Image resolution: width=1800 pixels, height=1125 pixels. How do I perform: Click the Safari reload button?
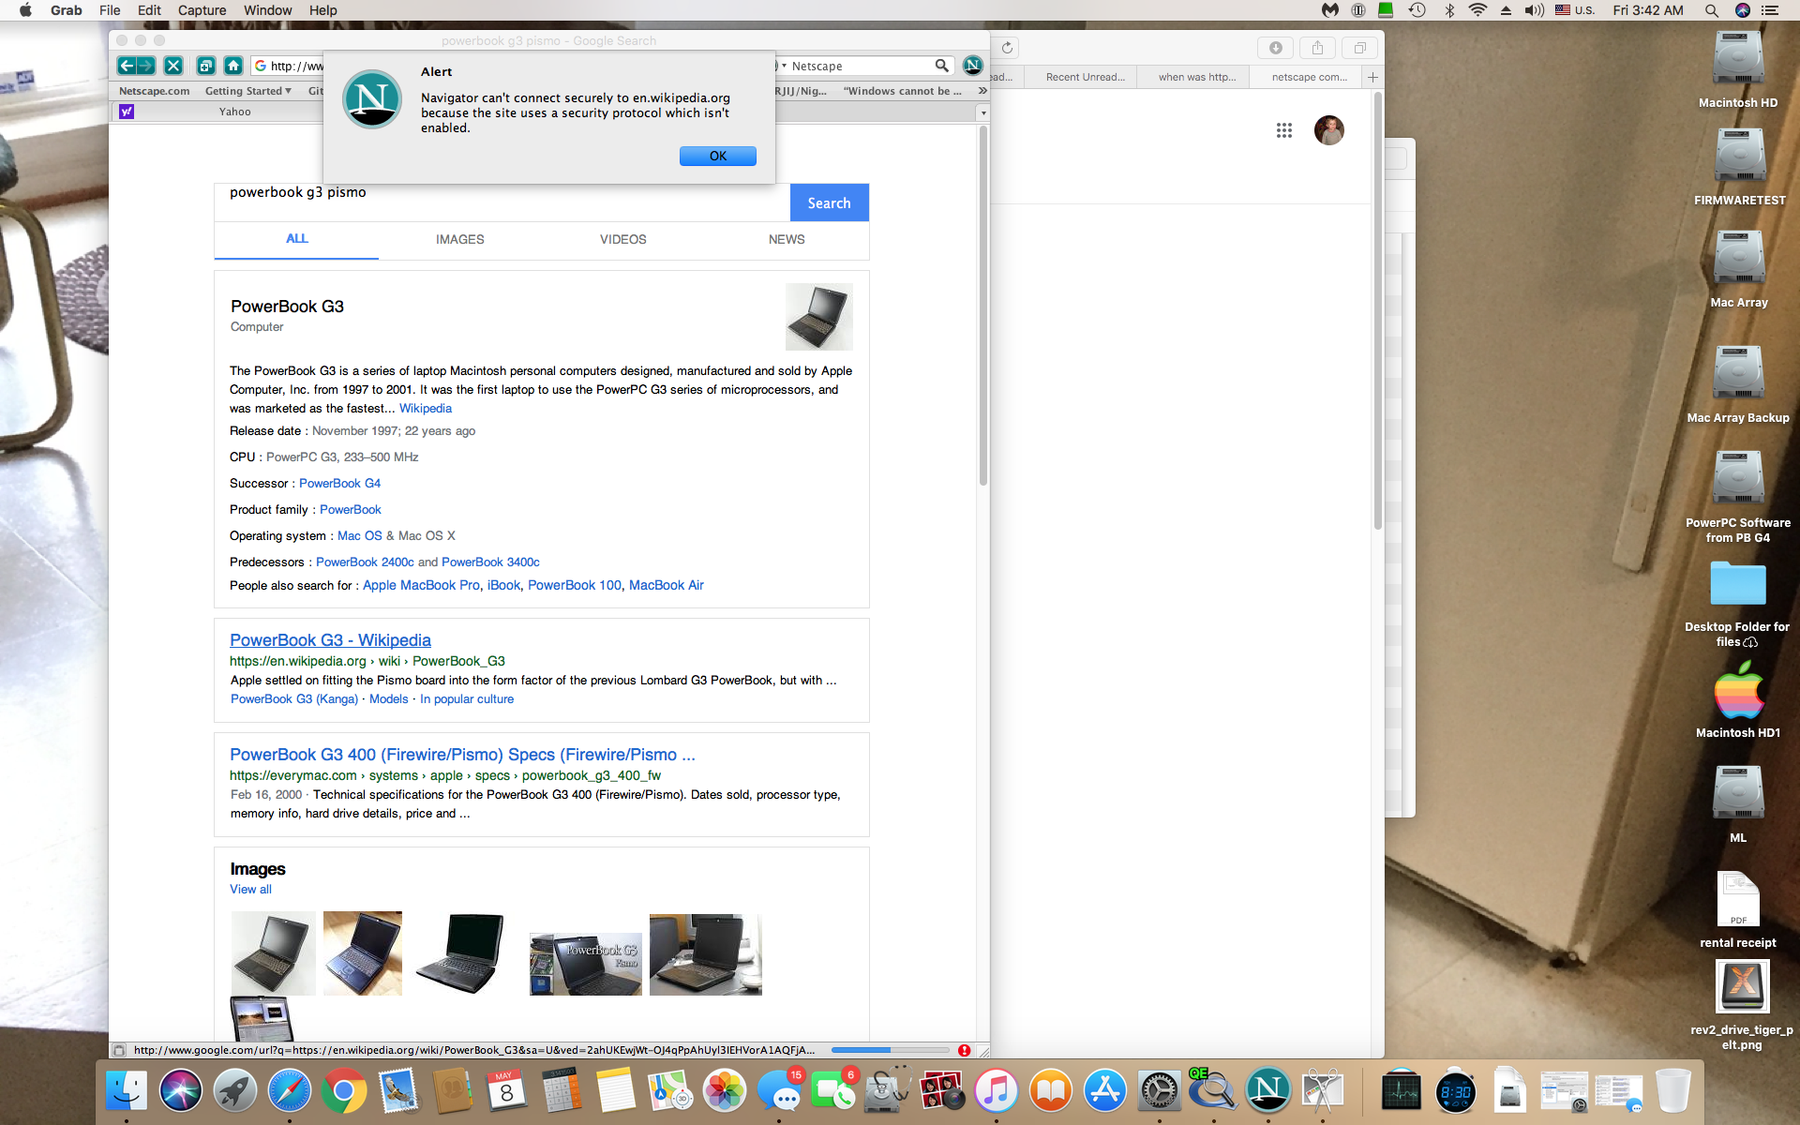pos(1008,48)
